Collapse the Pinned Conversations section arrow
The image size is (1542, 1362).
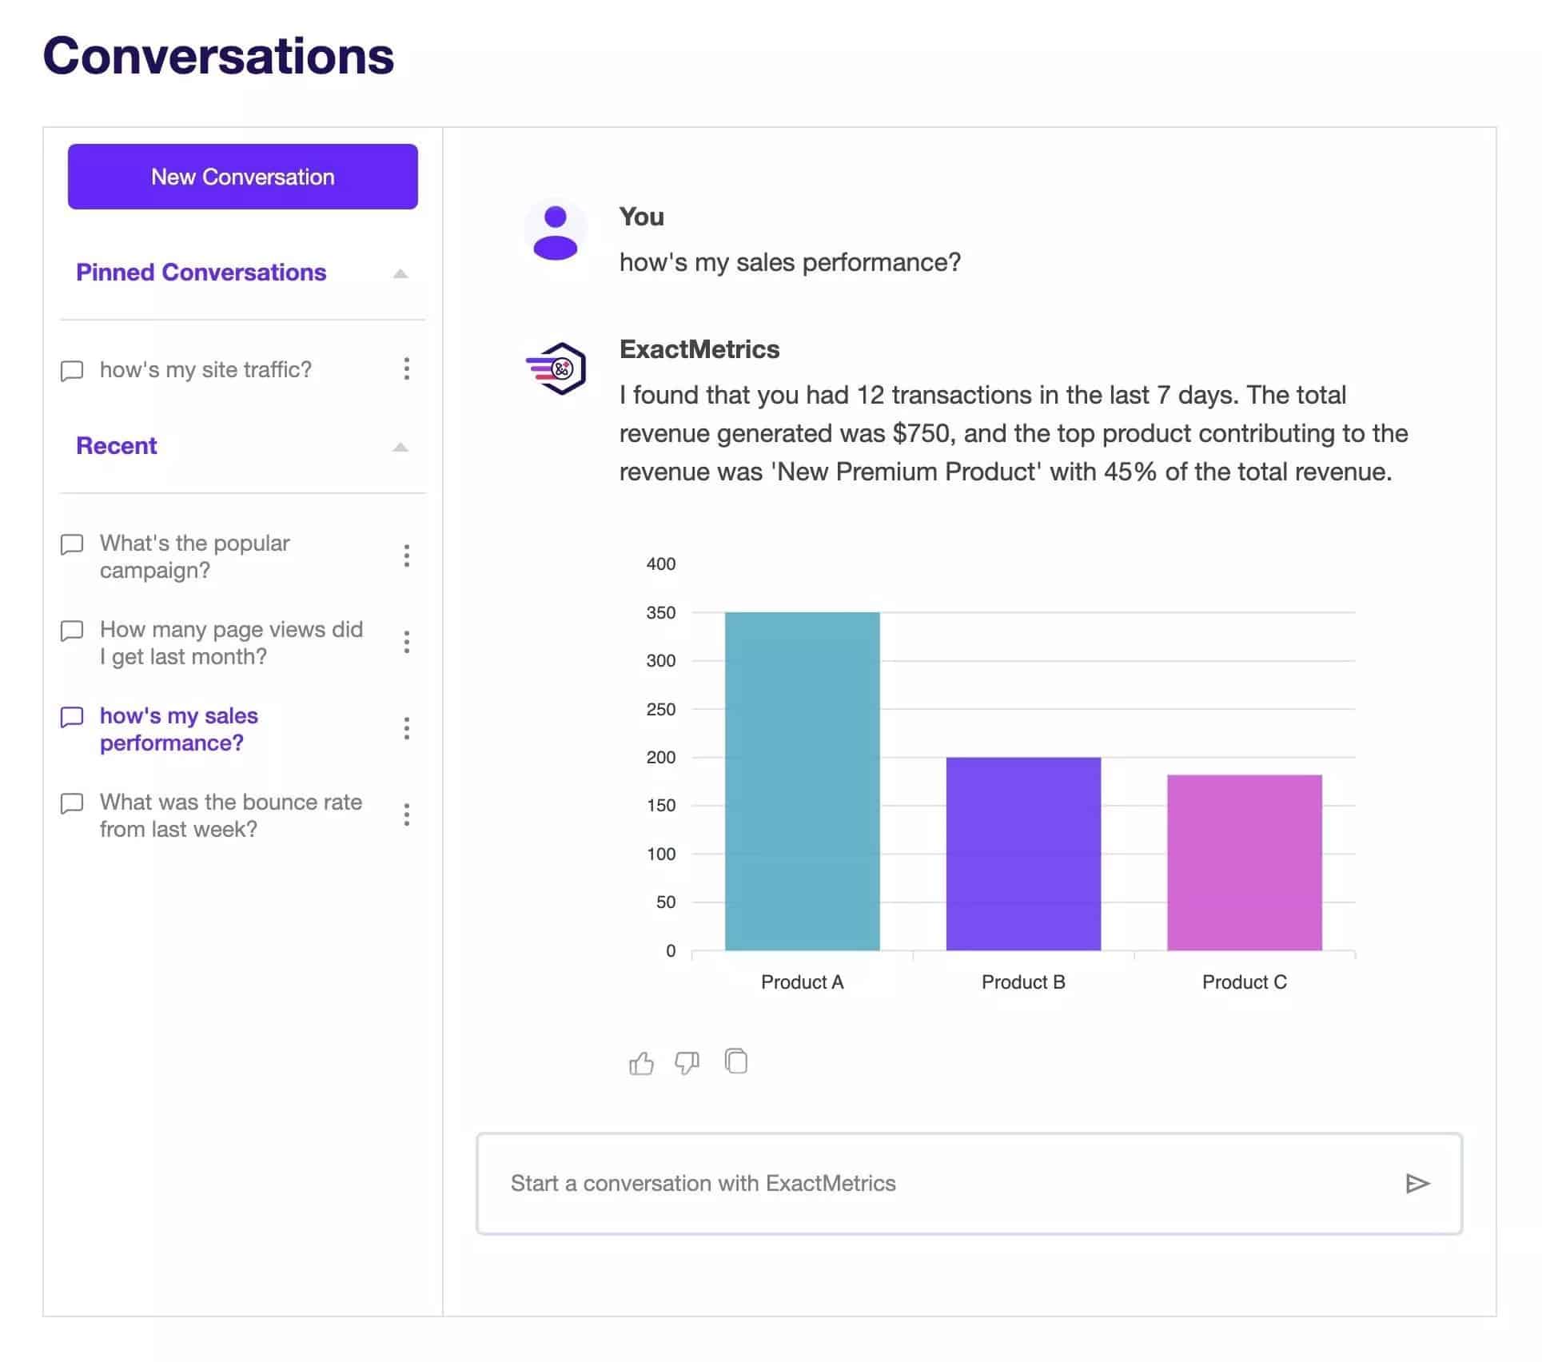[x=400, y=273]
